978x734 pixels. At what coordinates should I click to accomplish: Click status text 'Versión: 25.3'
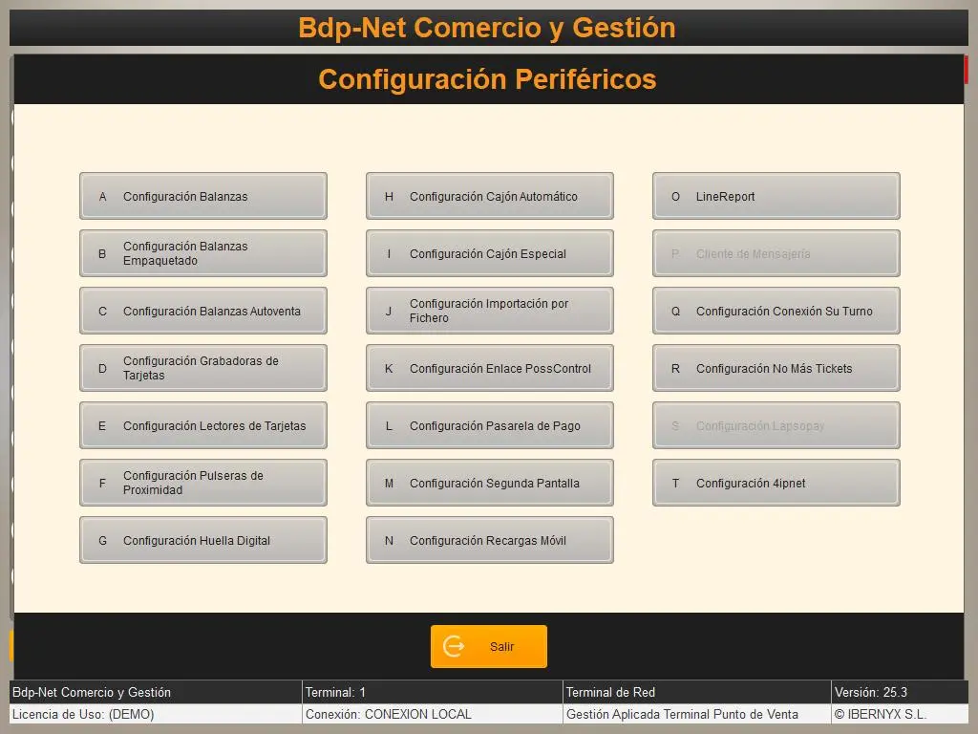pos(871,692)
